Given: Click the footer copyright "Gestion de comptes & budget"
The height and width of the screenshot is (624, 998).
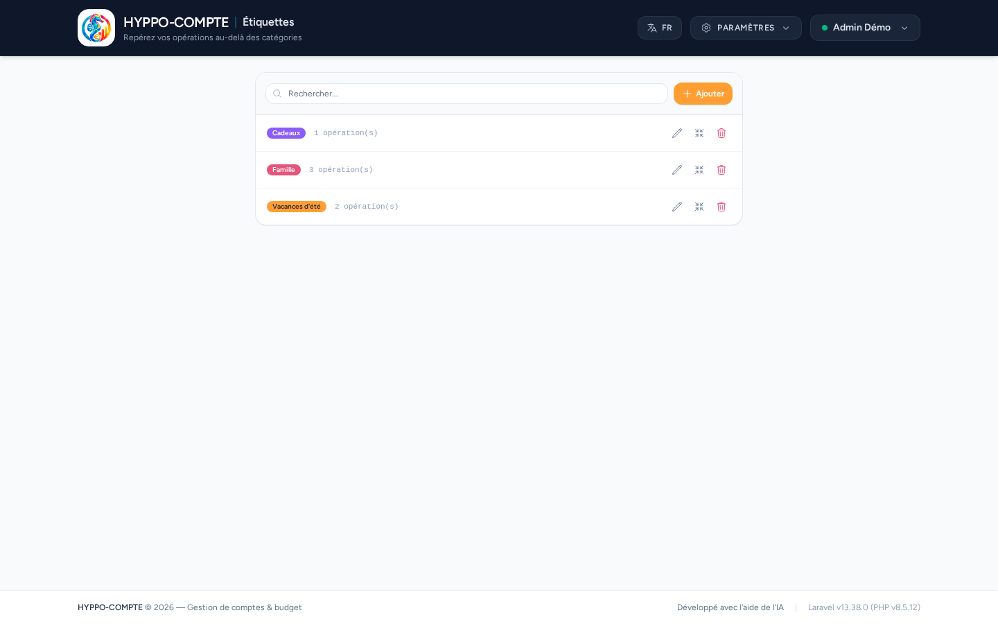Looking at the screenshot, I should (245, 607).
